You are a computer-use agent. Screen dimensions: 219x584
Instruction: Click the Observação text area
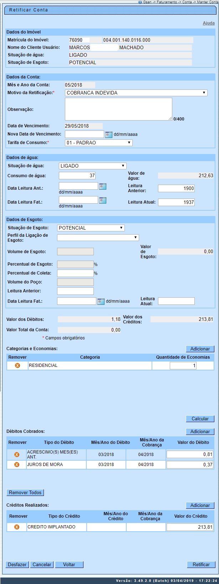(118, 109)
